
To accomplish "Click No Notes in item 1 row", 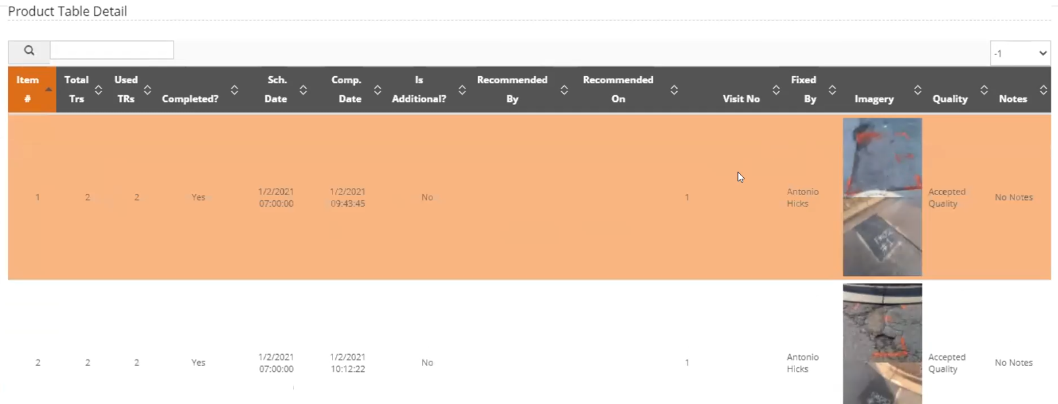I will (1013, 197).
